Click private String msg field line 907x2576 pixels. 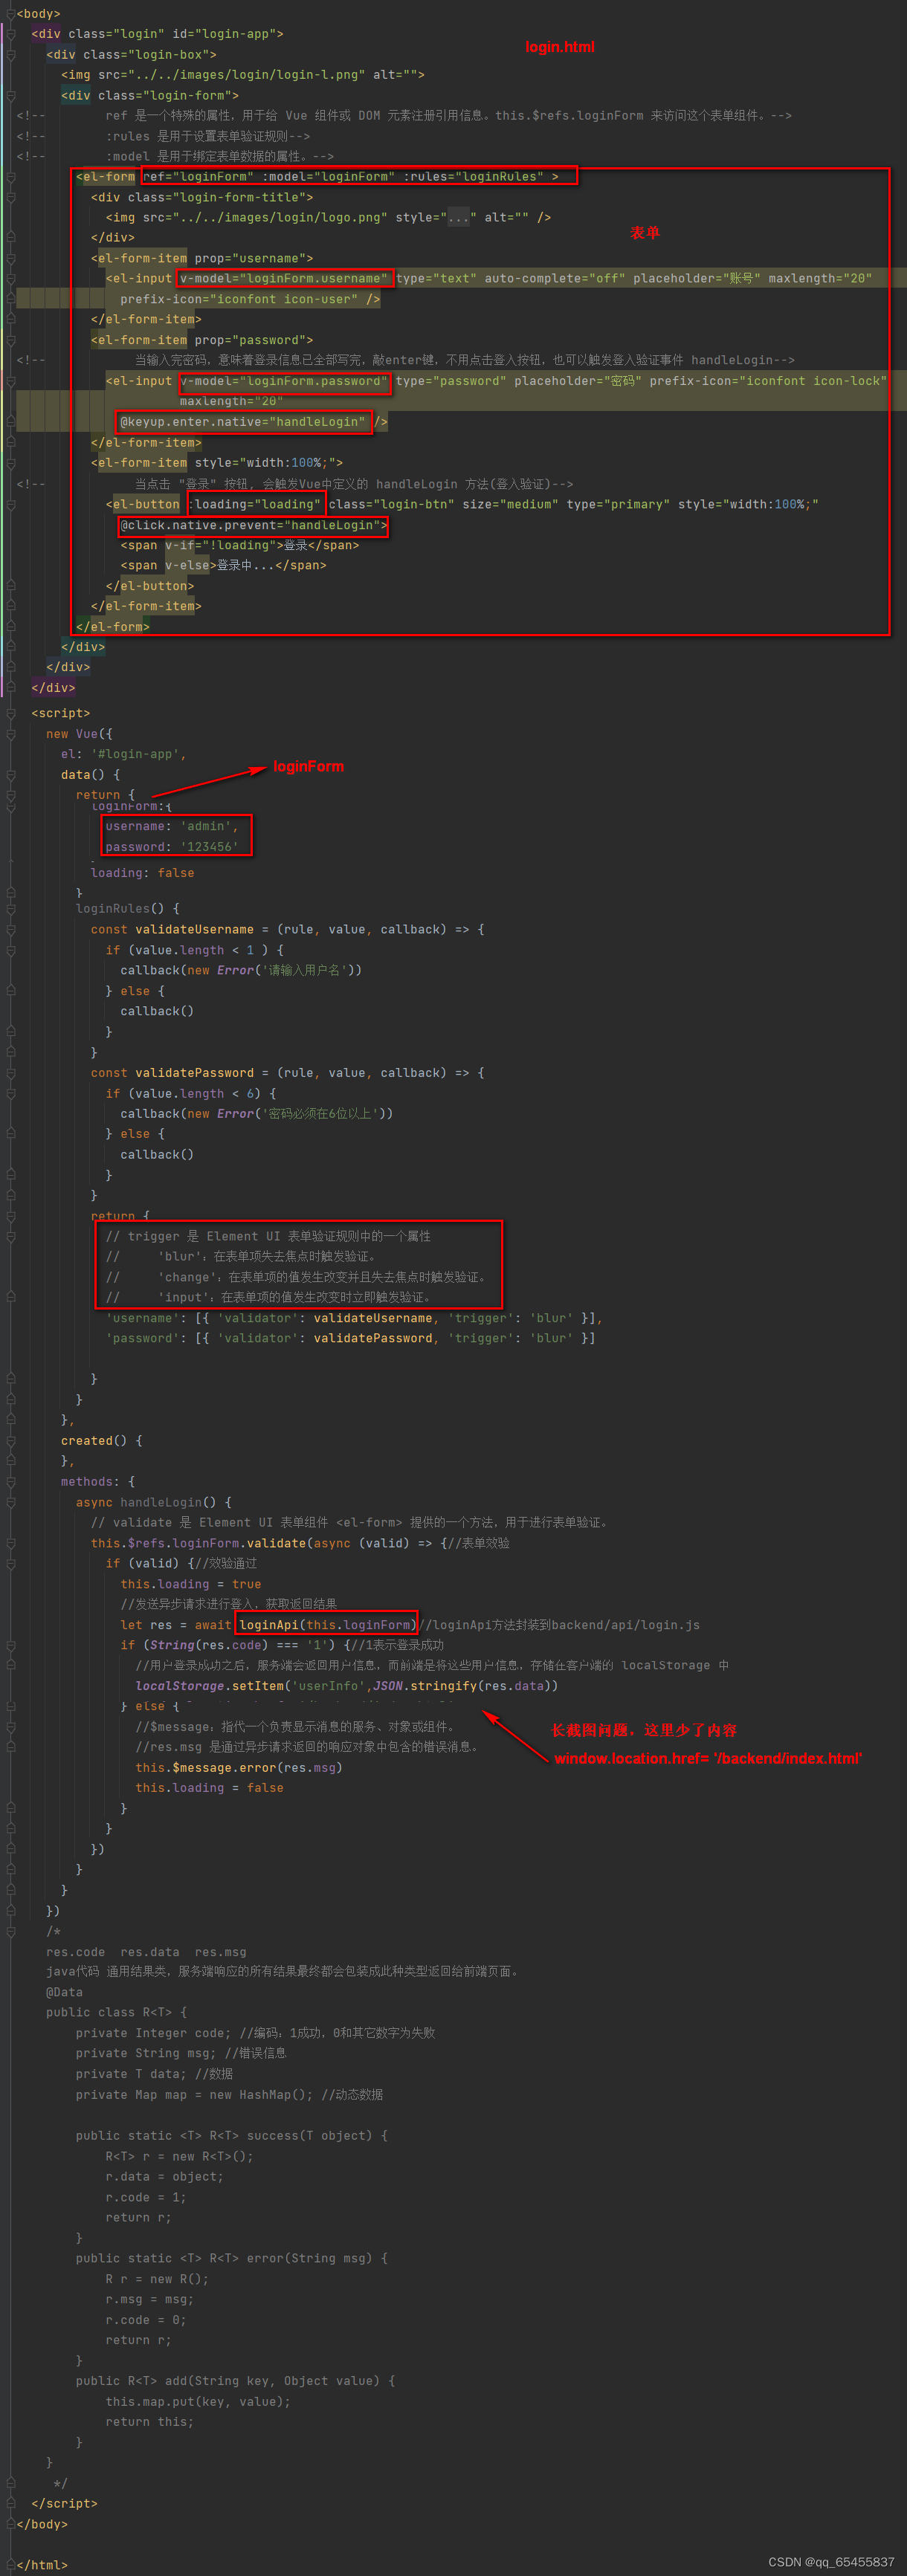[181, 2053]
